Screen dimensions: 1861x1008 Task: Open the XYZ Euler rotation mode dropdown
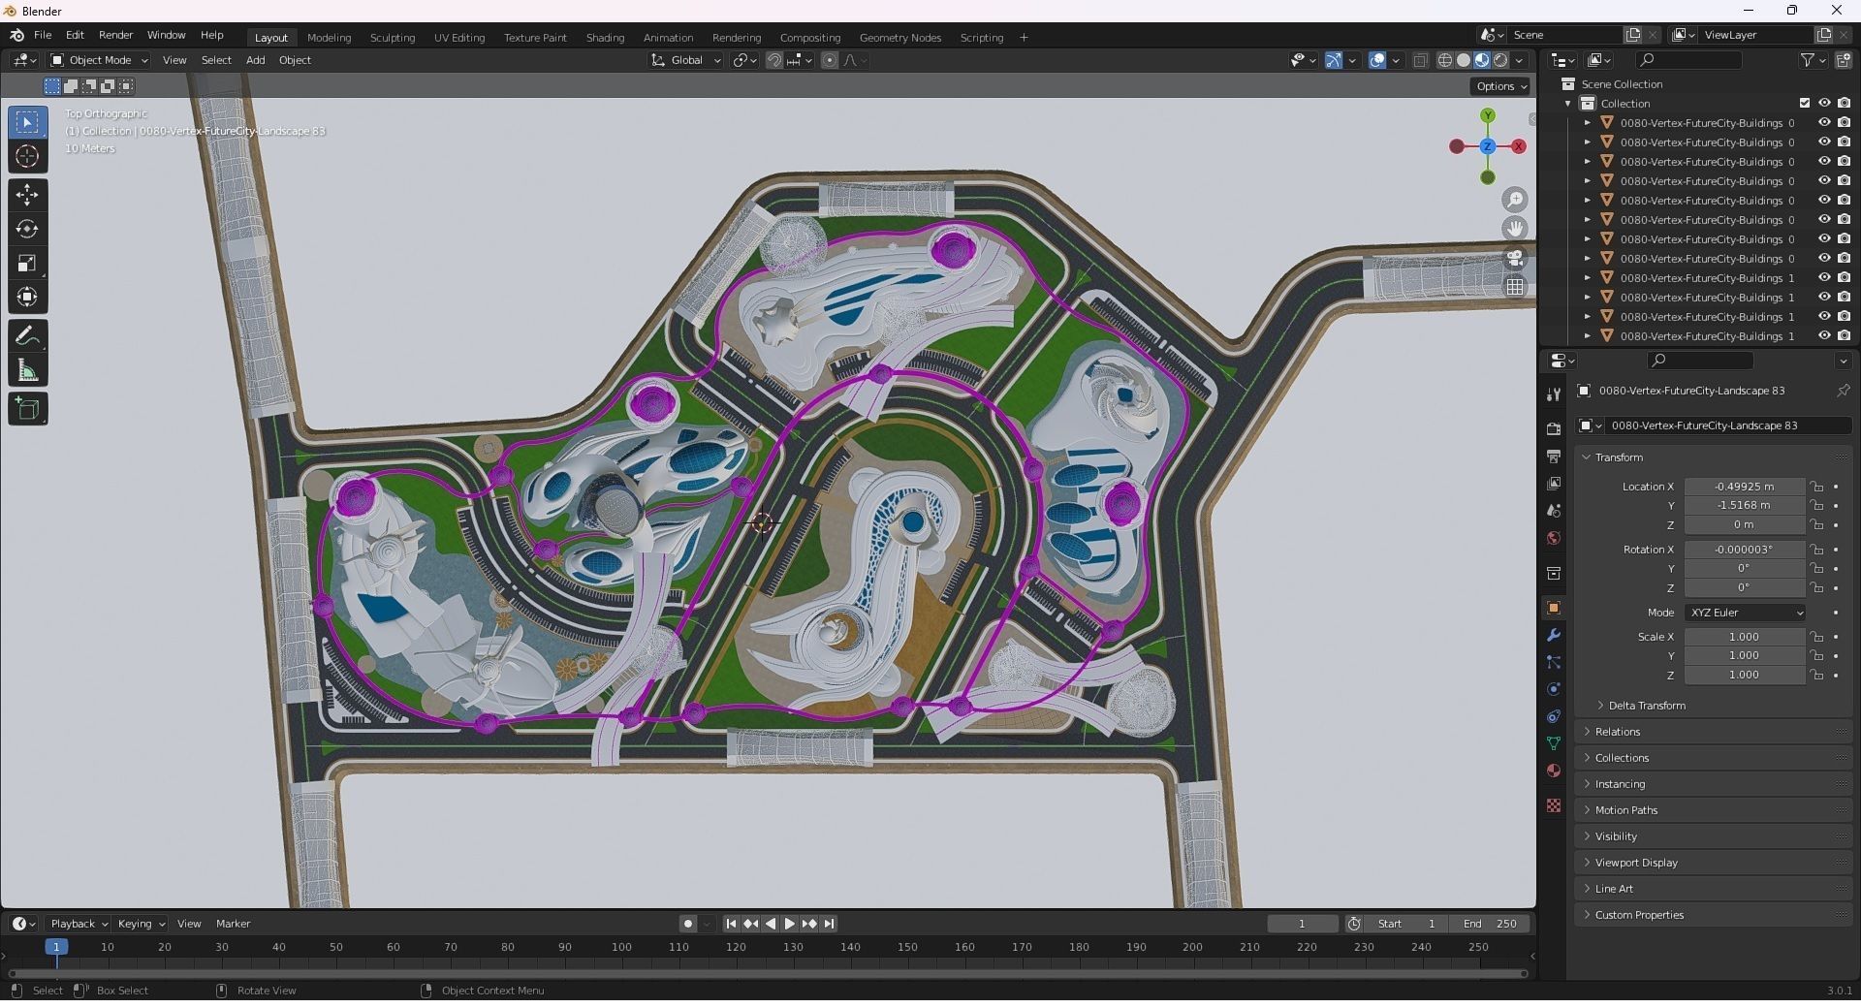coord(1745,613)
